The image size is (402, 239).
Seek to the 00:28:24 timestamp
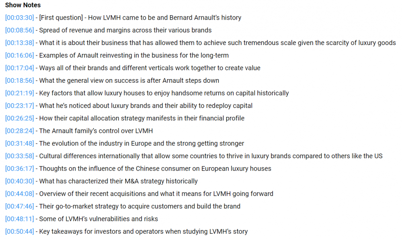tap(19, 131)
